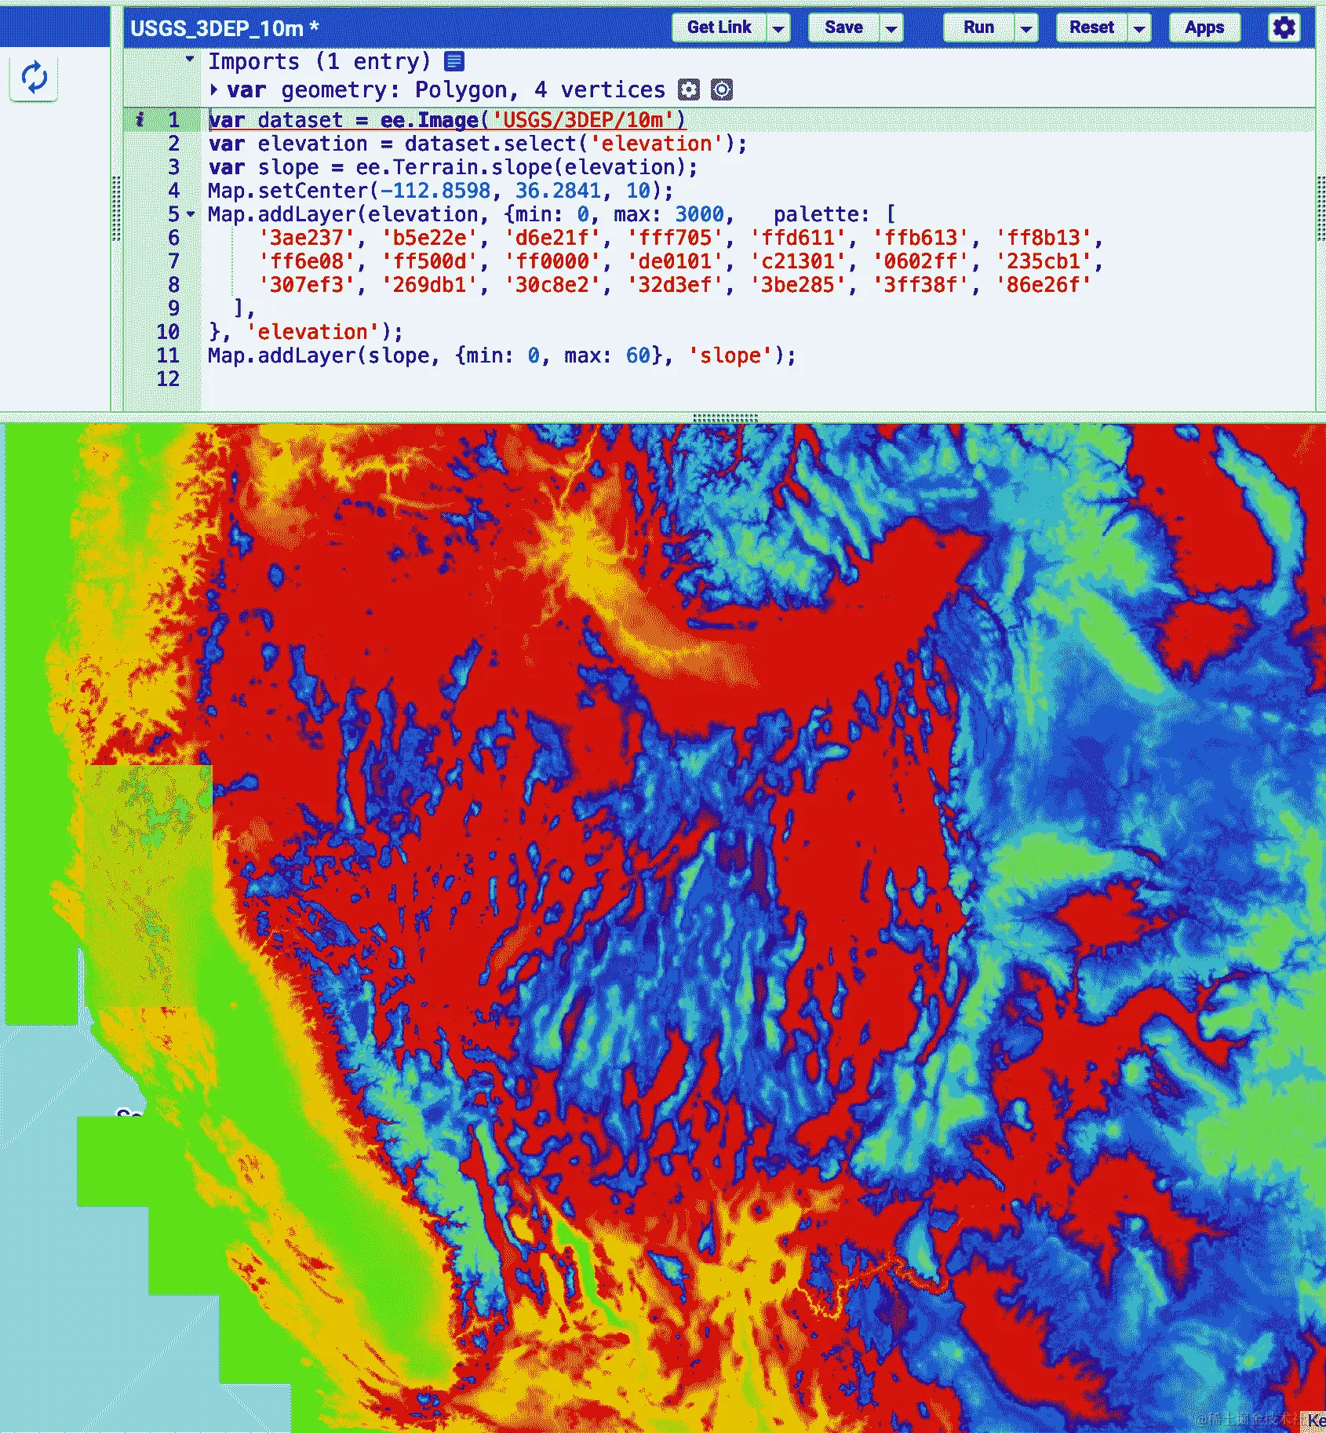Reset the Code Editor

click(1091, 27)
